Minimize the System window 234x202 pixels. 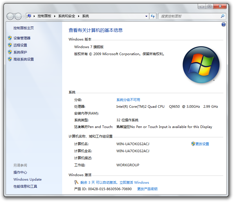click(202, 6)
